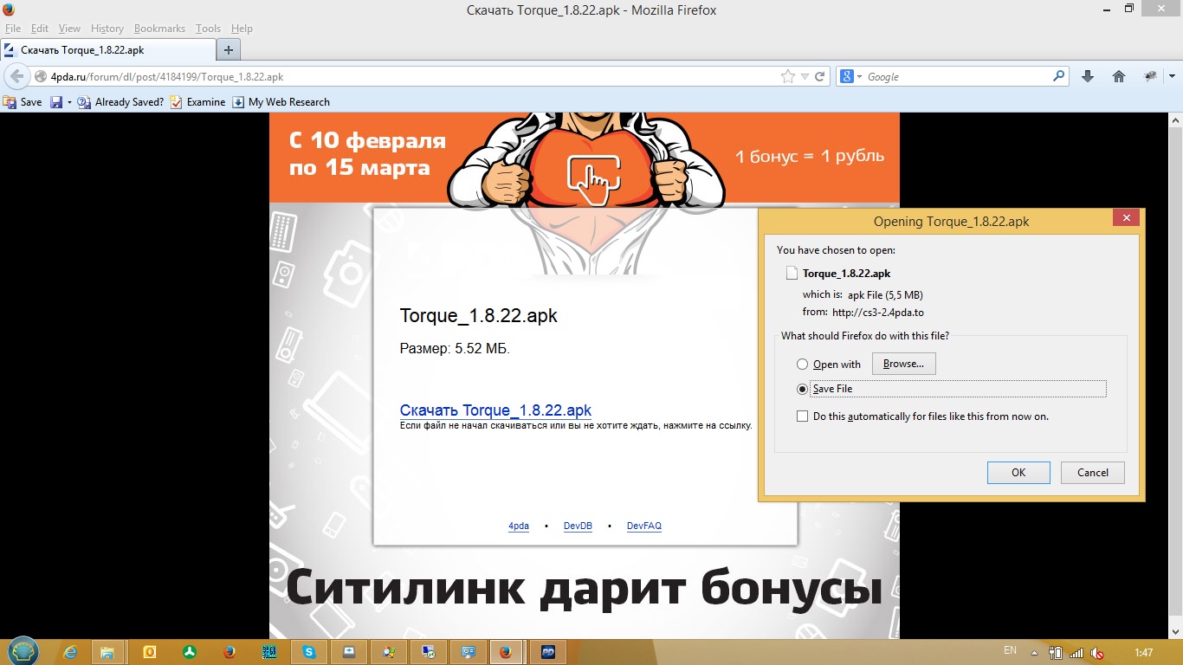Screen dimensions: 1183x665
Task: Open the View menu
Action: pos(69,29)
